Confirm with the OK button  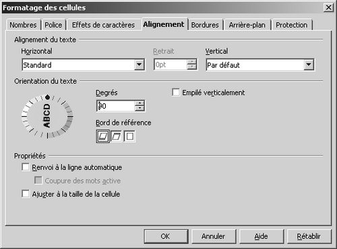click(x=166, y=236)
